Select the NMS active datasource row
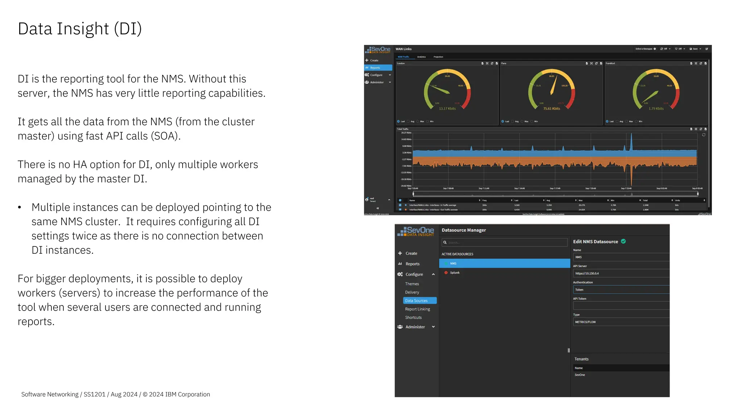 (x=504, y=264)
